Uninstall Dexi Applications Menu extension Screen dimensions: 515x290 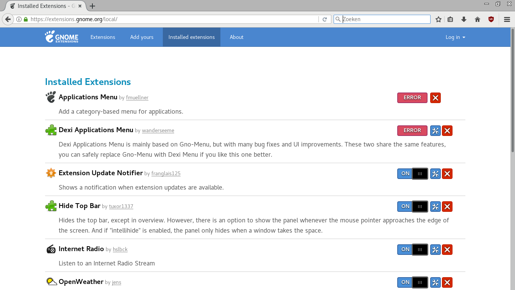pyautogui.click(x=447, y=131)
